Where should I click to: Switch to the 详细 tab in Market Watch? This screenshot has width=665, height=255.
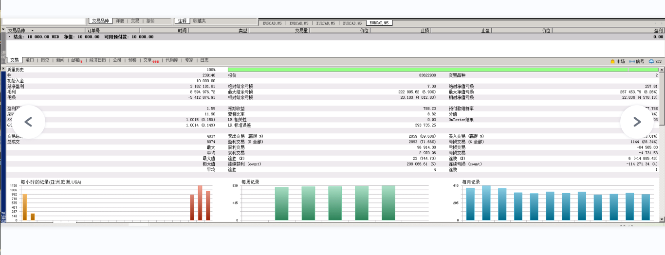coord(120,21)
